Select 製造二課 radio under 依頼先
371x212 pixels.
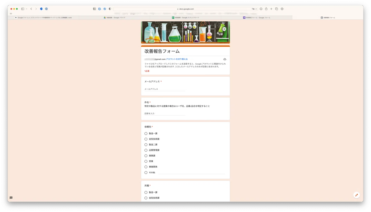146,145
